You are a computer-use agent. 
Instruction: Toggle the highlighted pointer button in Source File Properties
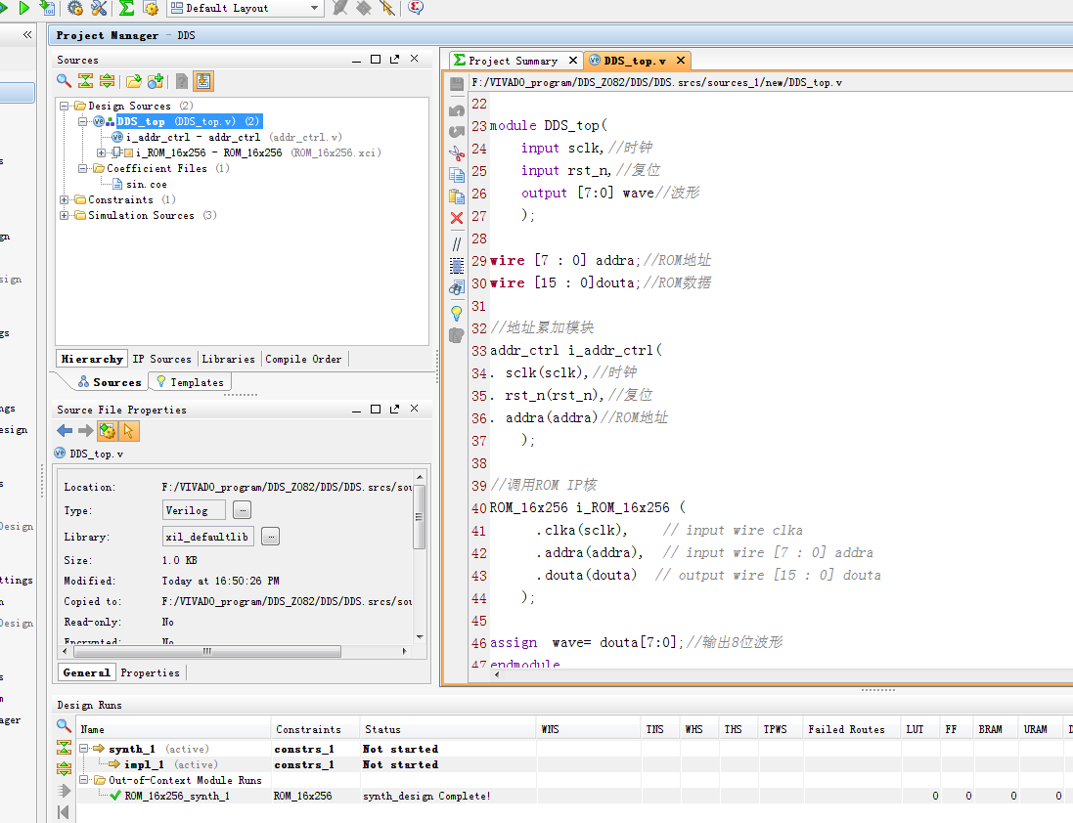[129, 431]
